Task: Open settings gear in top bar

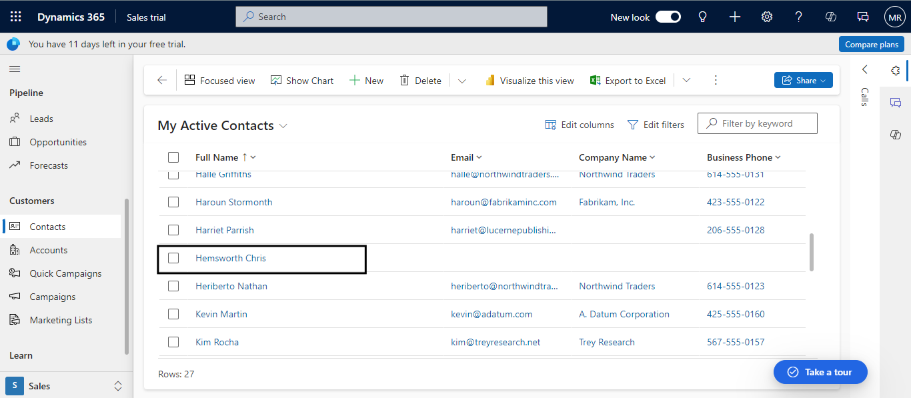Action: (767, 17)
